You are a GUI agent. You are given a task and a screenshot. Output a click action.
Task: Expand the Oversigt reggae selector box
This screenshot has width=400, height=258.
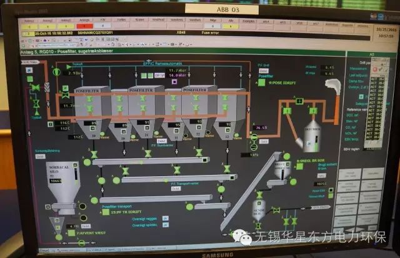pos(165,219)
